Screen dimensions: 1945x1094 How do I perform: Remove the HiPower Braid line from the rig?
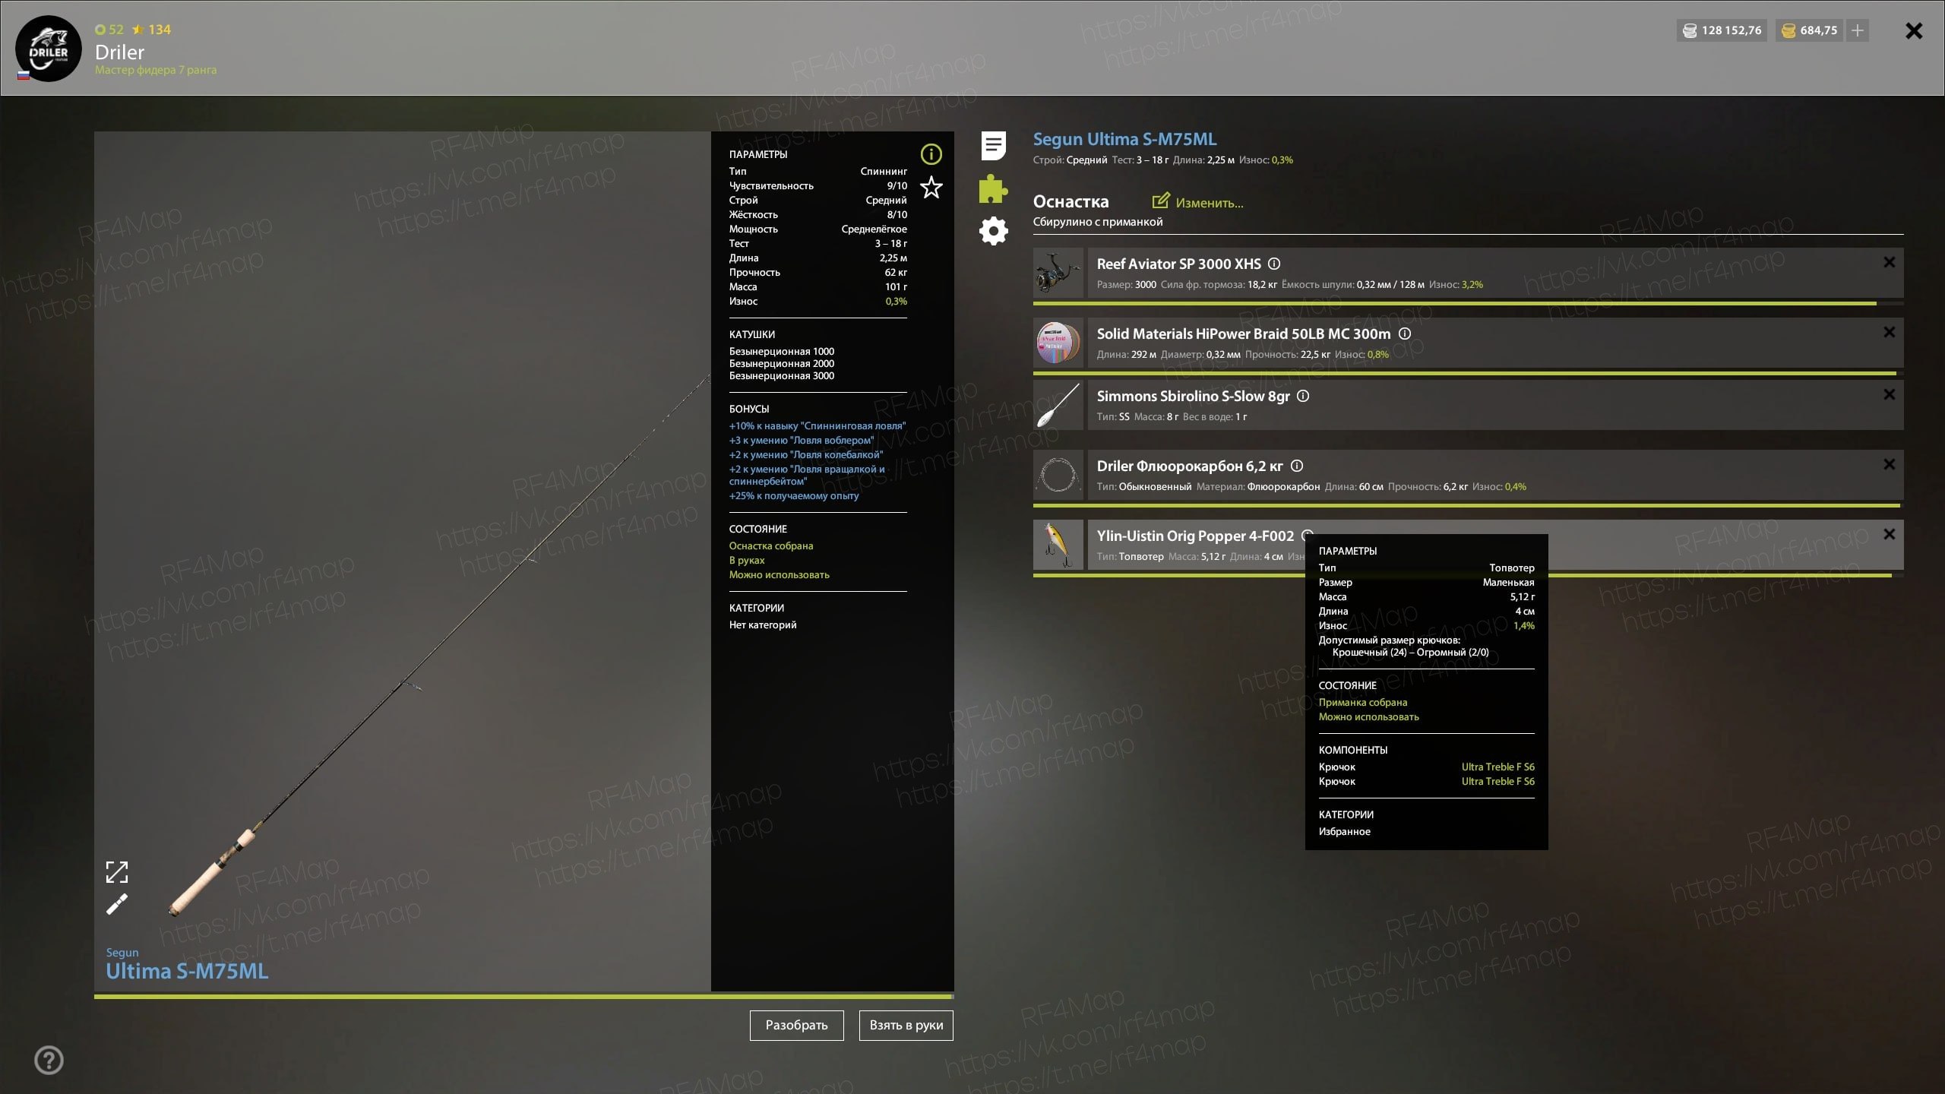pos(1889,332)
